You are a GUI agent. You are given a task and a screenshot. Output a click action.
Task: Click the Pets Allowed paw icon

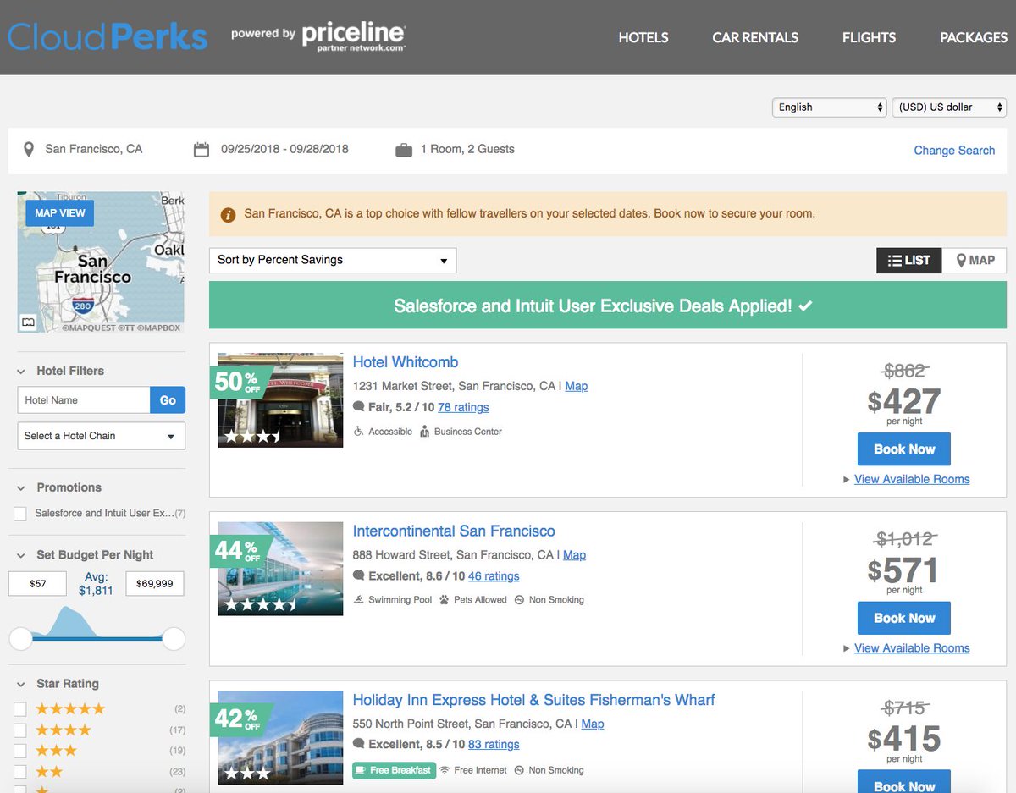click(444, 600)
